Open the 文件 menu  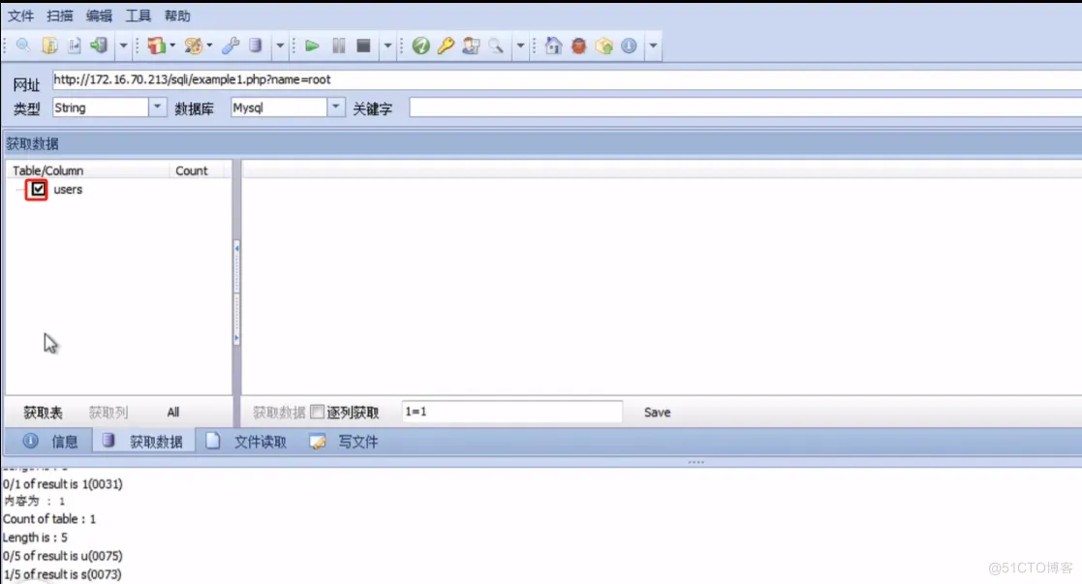[20, 15]
